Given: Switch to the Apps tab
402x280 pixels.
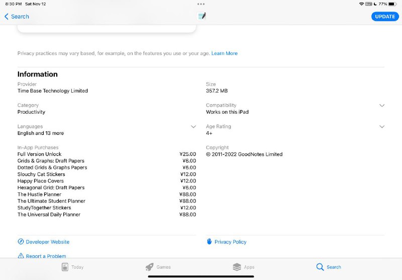Looking at the screenshot, I should 243,267.
